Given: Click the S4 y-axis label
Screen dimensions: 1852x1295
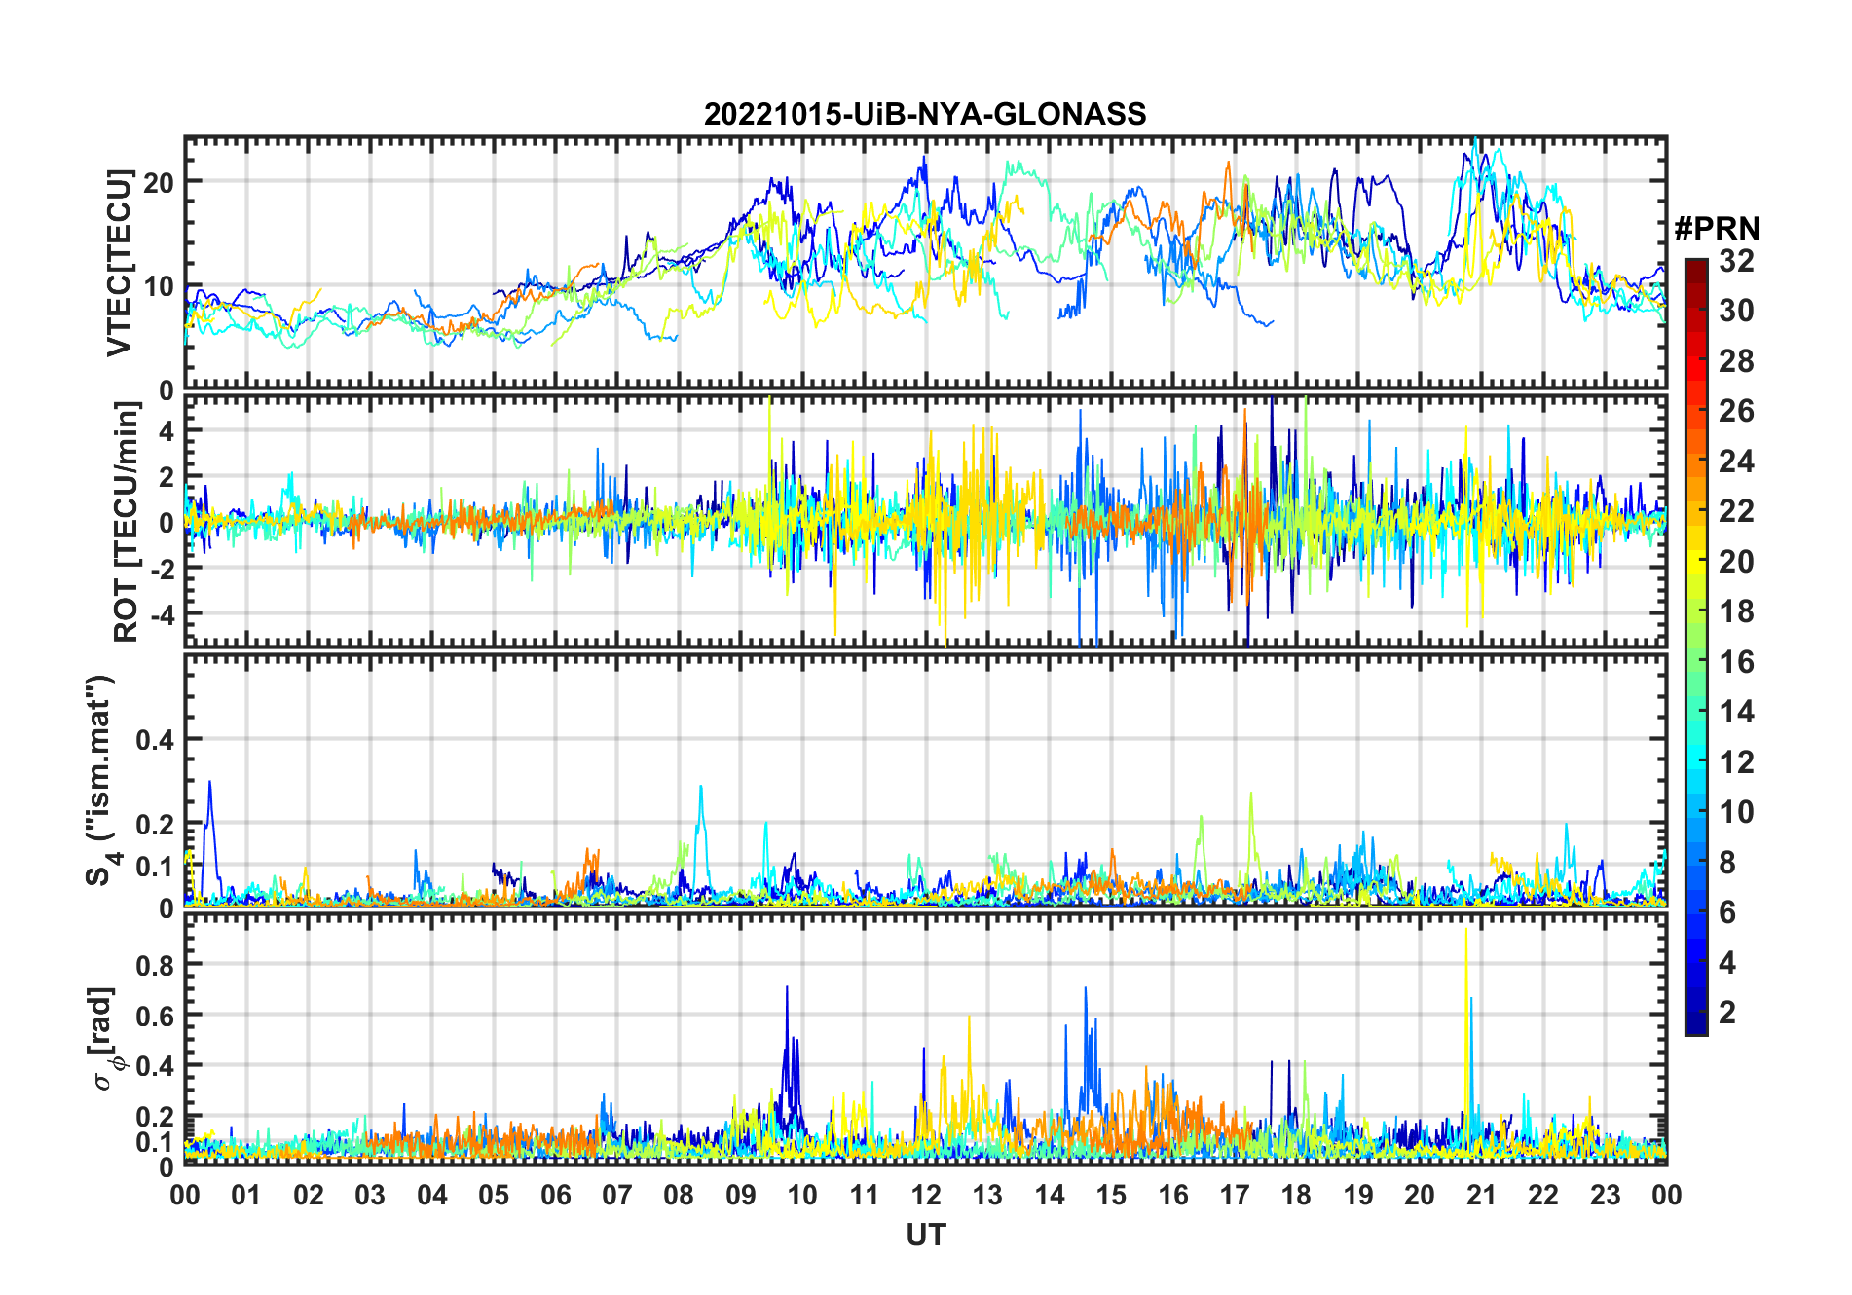Looking at the screenshot, I should [x=100, y=781].
